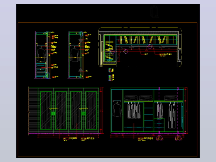The image size is (216, 162).
Task: Select the jacket in the second section view
Action: pos(75,54)
